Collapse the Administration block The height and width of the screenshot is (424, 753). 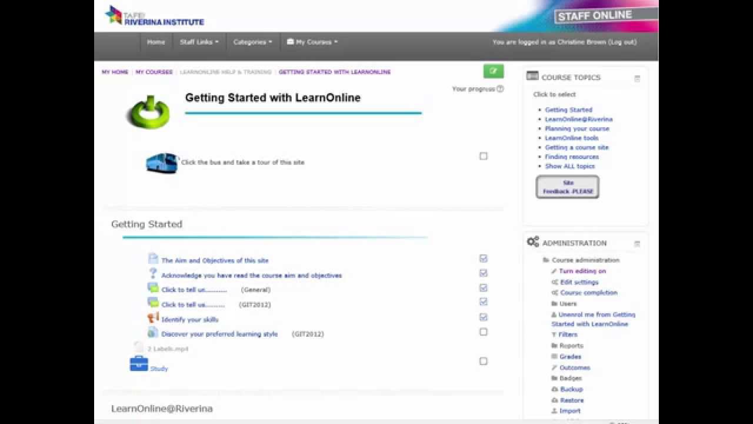point(637,244)
